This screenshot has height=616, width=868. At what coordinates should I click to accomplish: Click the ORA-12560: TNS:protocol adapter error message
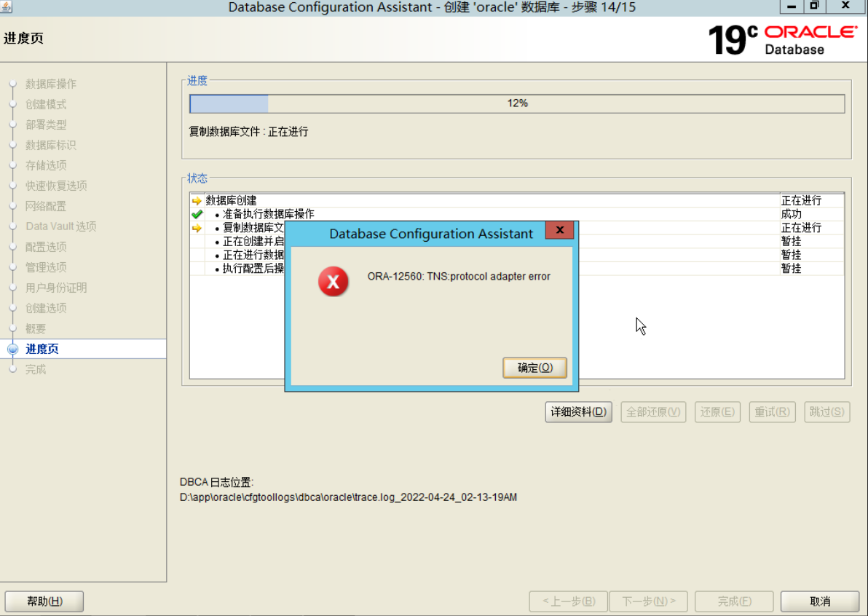459,276
